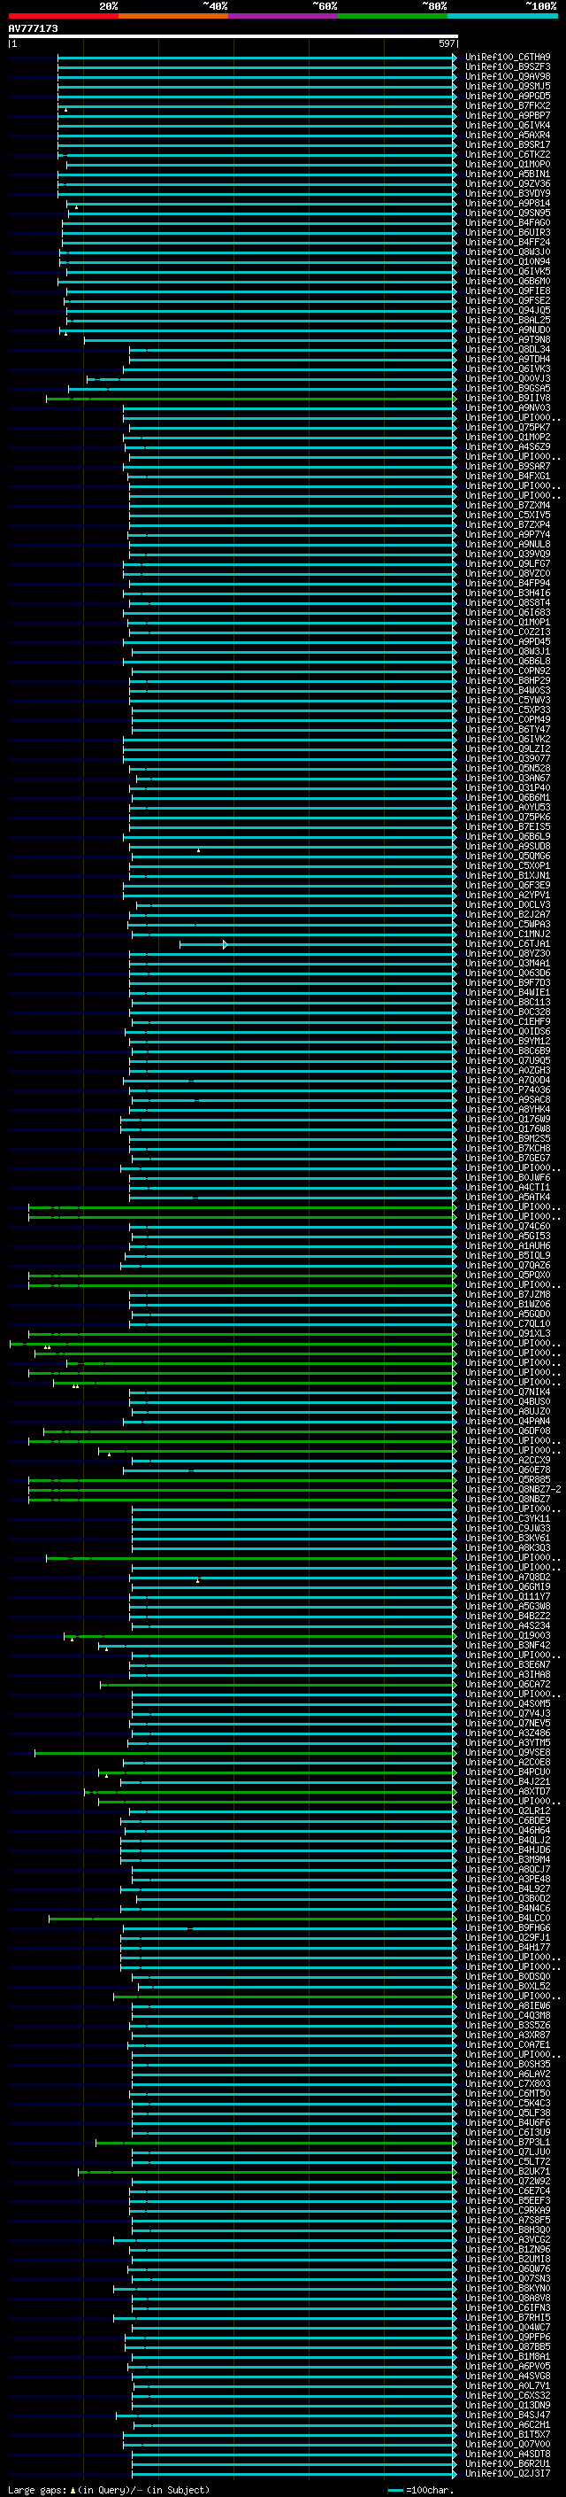Viewport: 566px width, 2497px height.
Task: Select the UniRef100_B9SR17 label
Action: [507, 144]
